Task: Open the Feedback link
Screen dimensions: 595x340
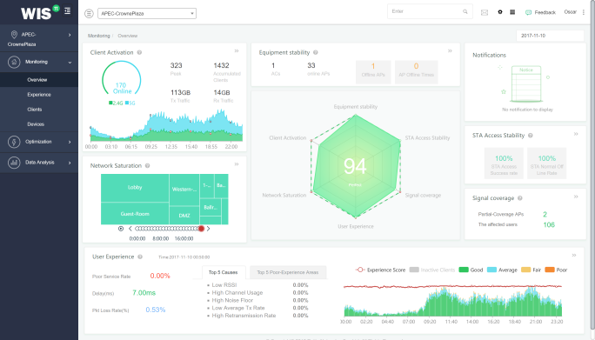Action: 540,12
